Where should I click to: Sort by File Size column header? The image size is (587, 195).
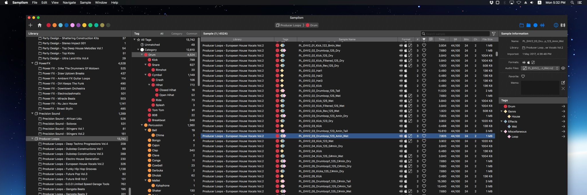click(487, 39)
